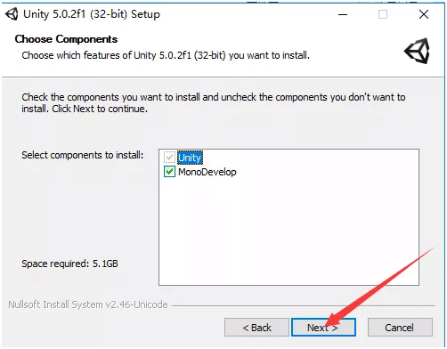Image resolution: width=447 pixels, height=349 pixels.
Task: Click the large Unity logo in the header
Action: [x=417, y=51]
